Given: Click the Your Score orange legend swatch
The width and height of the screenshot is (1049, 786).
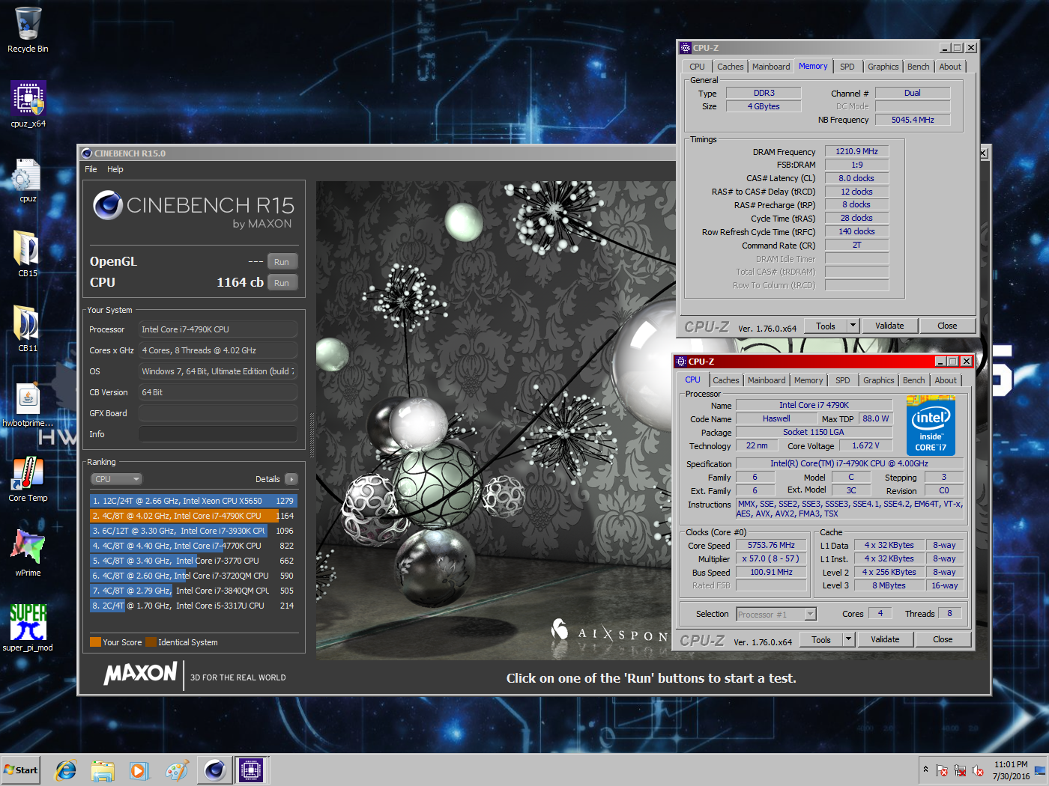Looking at the screenshot, I should click(x=95, y=642).
